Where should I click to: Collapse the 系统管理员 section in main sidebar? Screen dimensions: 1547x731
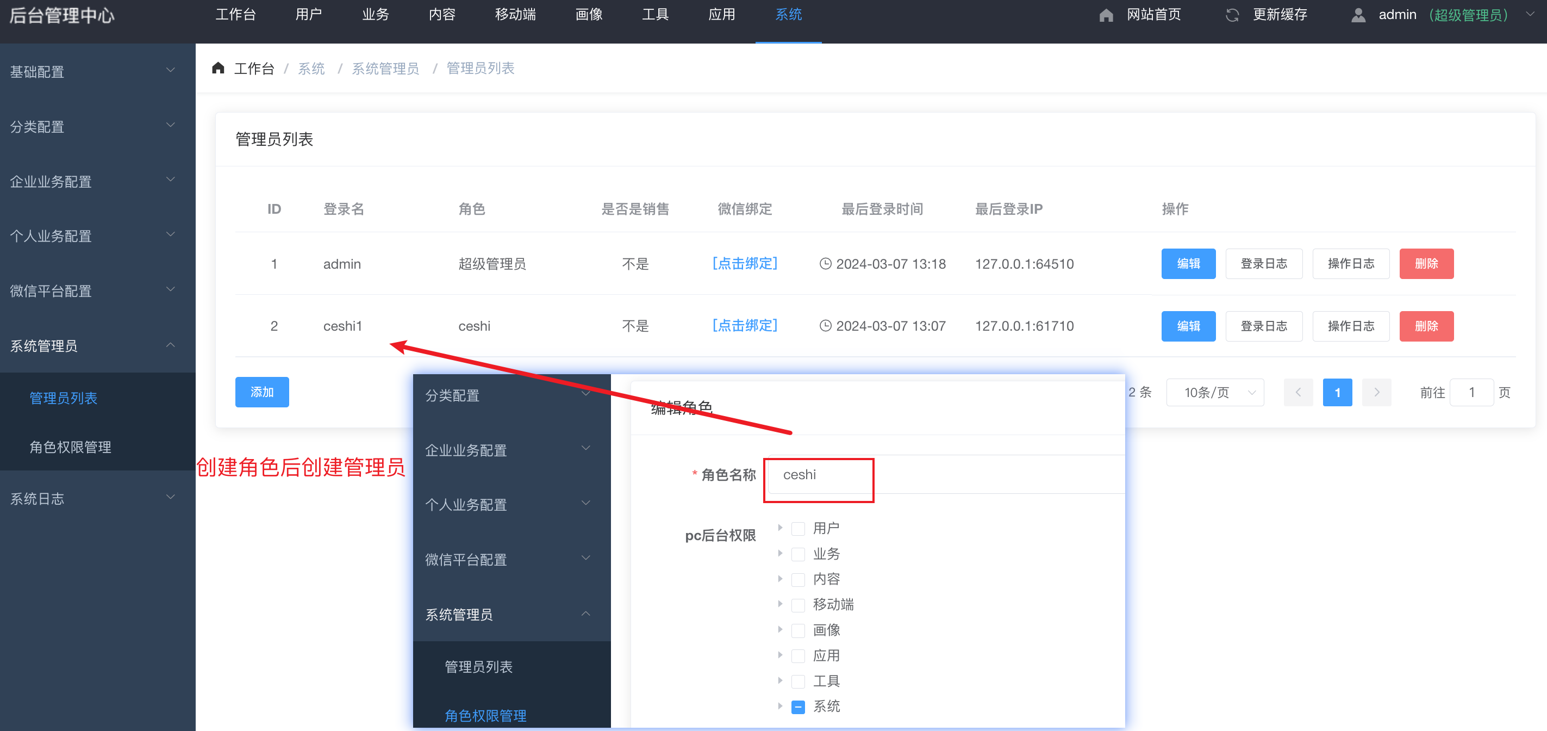coord(170,344)
